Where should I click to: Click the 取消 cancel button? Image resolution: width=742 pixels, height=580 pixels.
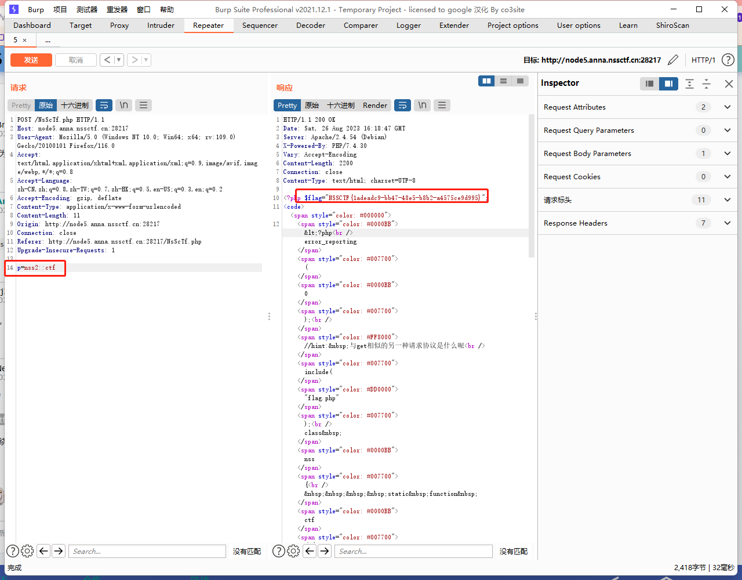(x=76, y=60)
